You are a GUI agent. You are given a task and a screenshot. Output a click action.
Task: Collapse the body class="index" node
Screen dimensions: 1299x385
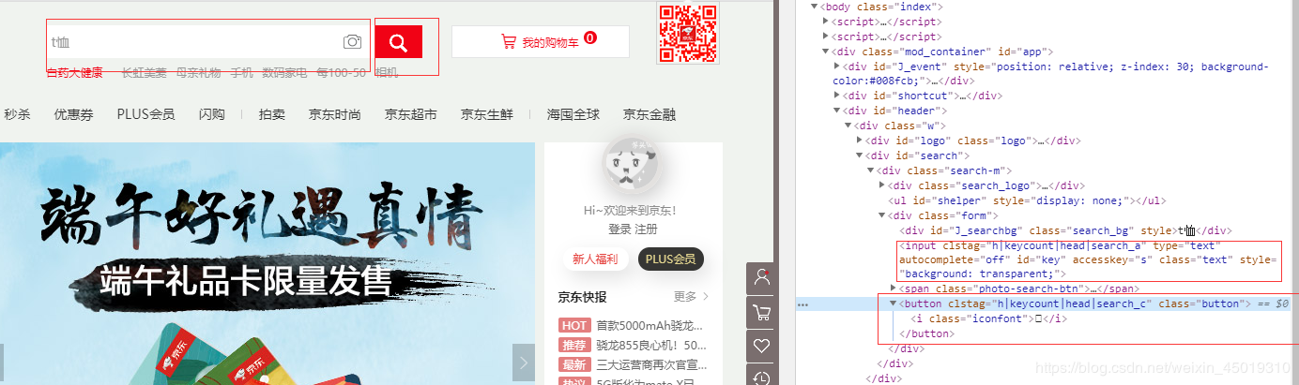point(814,7)
